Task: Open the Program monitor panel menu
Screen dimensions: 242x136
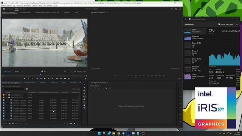Action: pyautogui.click(x=107, y=12)
